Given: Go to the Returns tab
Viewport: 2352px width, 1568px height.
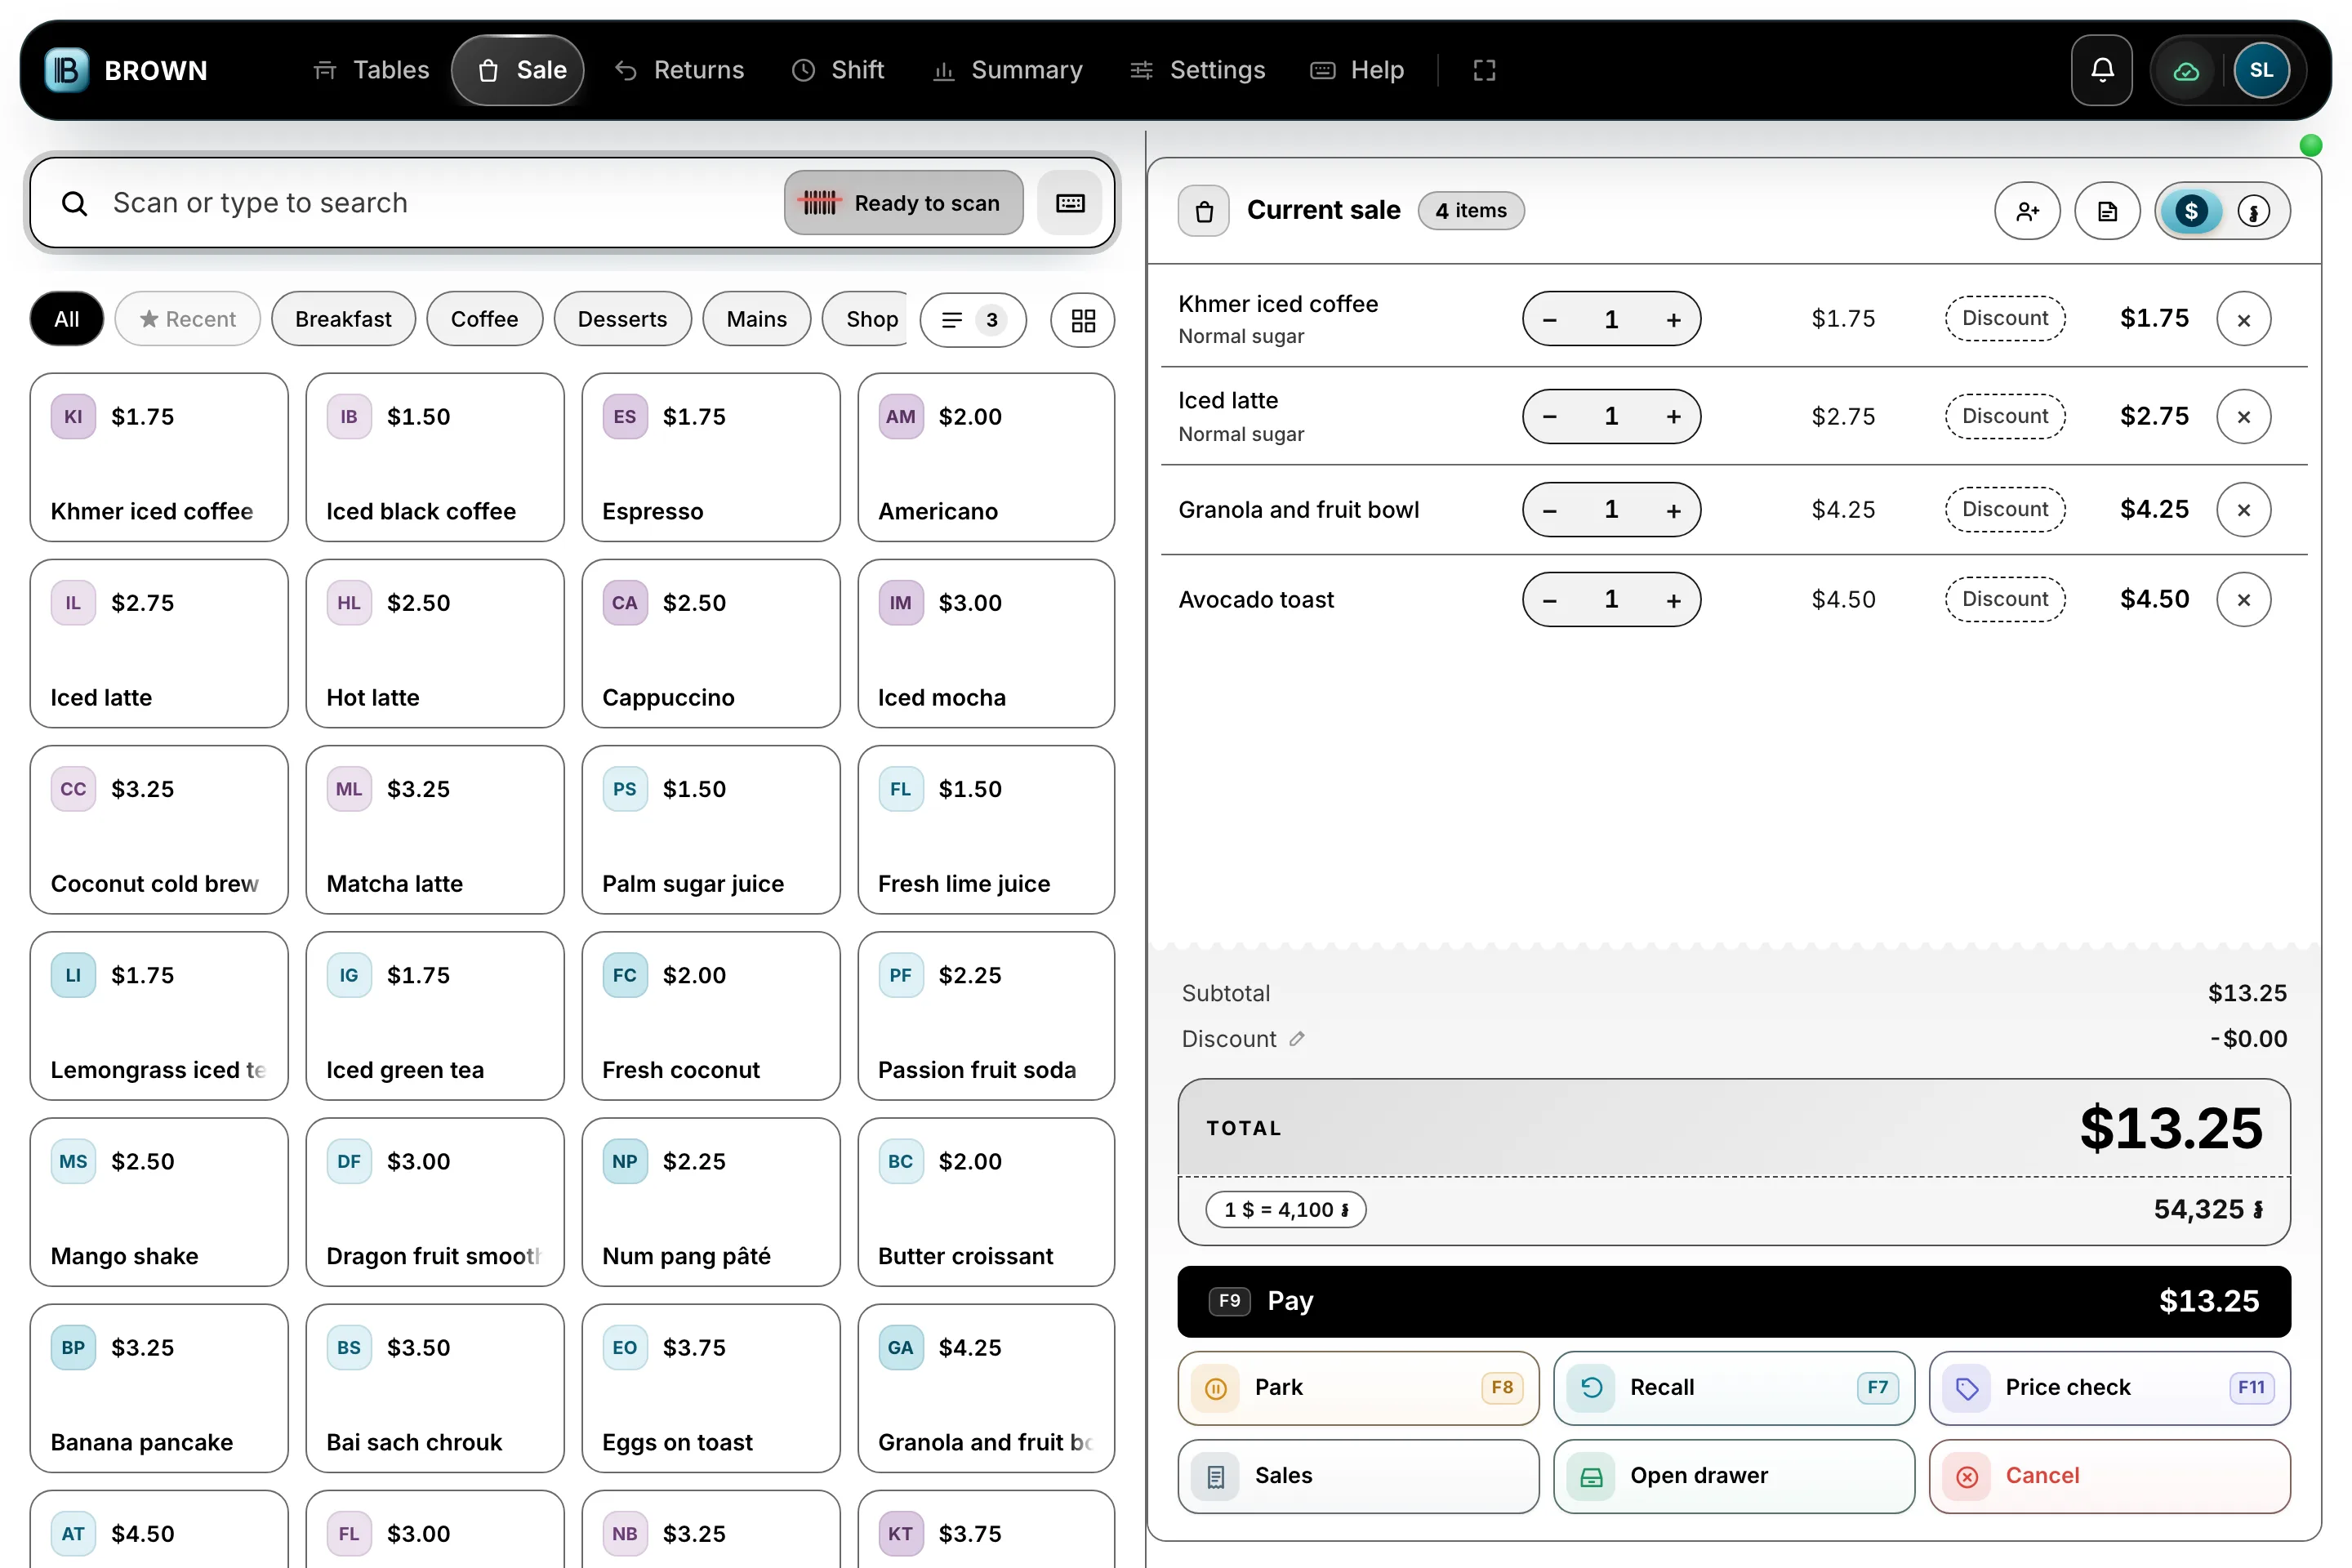Looking at the screenshot, I should coord(680,70).
